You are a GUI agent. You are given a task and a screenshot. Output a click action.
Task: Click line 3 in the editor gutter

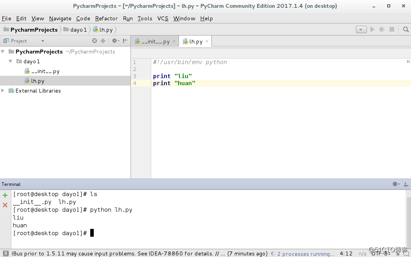point(134,76)
